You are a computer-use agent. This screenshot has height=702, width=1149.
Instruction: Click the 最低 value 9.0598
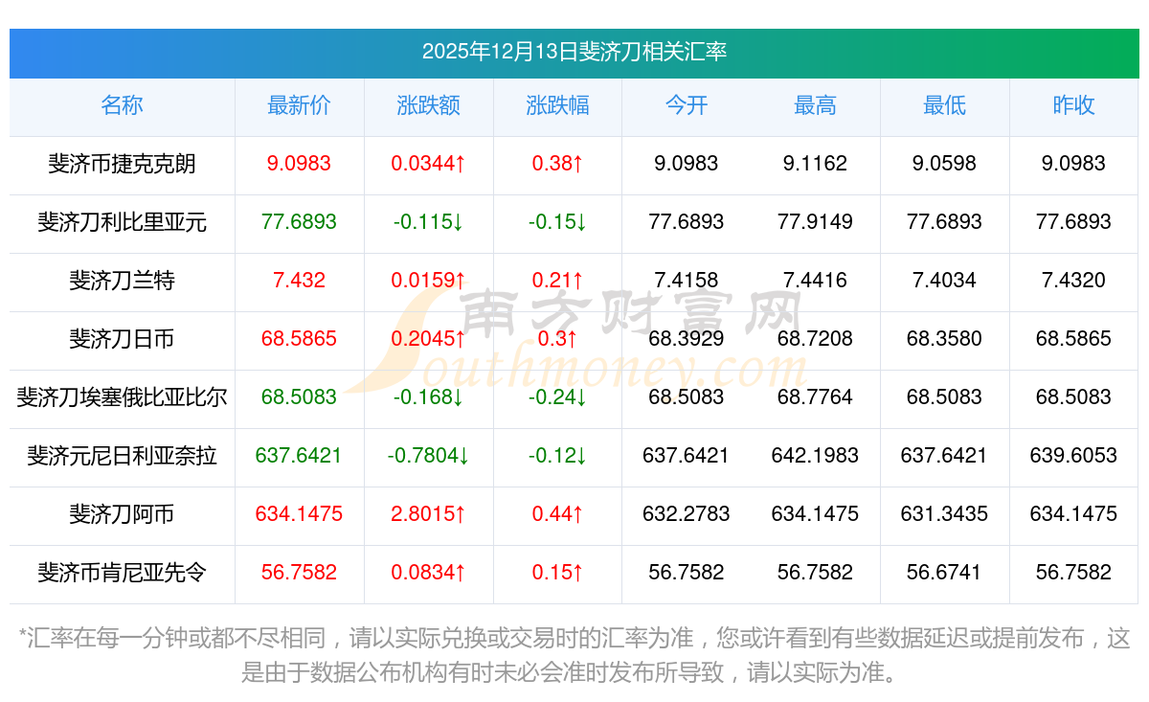pyautogui.click(x=944, y=164)
